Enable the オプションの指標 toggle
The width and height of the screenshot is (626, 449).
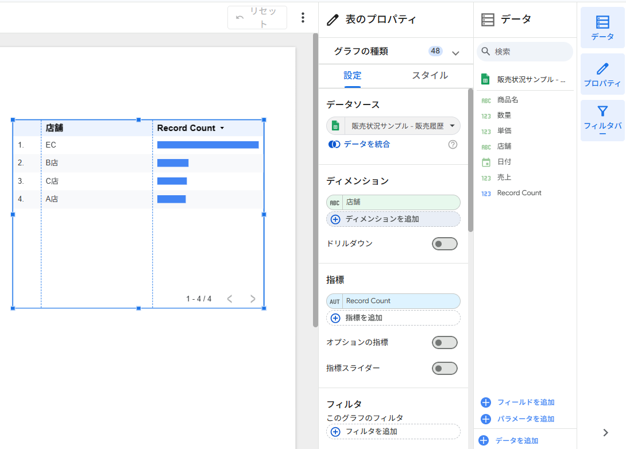pos(445,342)
